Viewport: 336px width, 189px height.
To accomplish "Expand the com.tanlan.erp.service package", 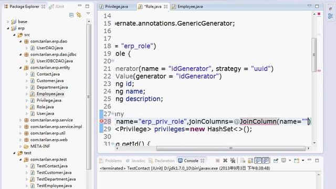I will coord(20,120).
